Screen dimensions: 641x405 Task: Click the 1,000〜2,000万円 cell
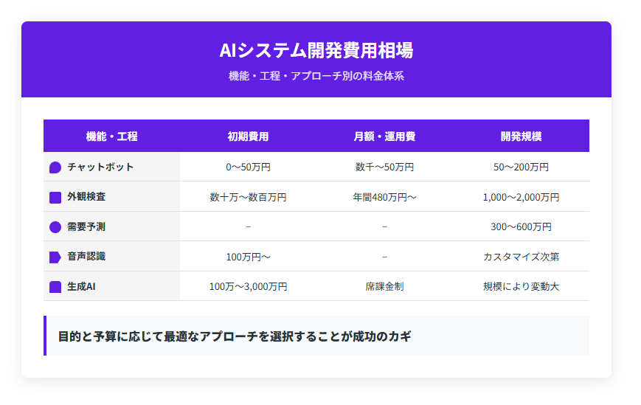tap(521, 198)
